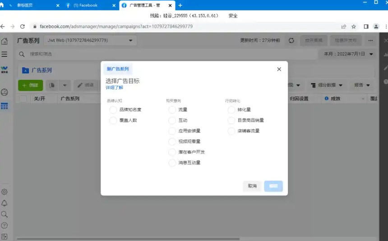Select the 目录商品销量 radio option

pyautogui.click(x=231, y=120)
